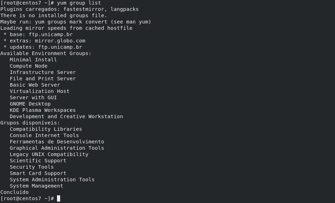Click the 'GNOME Desktop' group text

click(x=30, y=104)
